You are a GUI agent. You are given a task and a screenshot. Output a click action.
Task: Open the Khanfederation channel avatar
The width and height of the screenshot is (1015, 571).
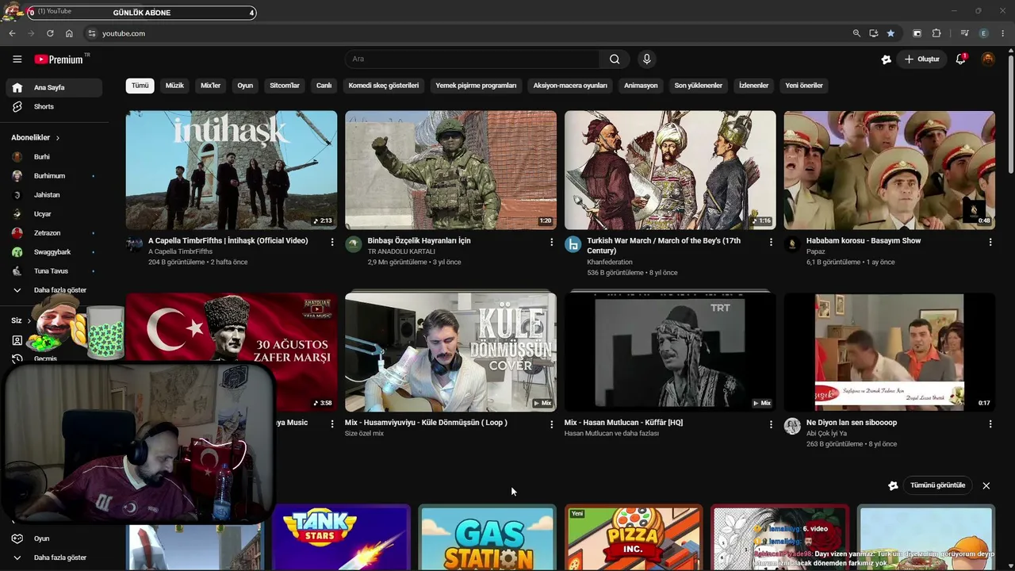[573, 244]
